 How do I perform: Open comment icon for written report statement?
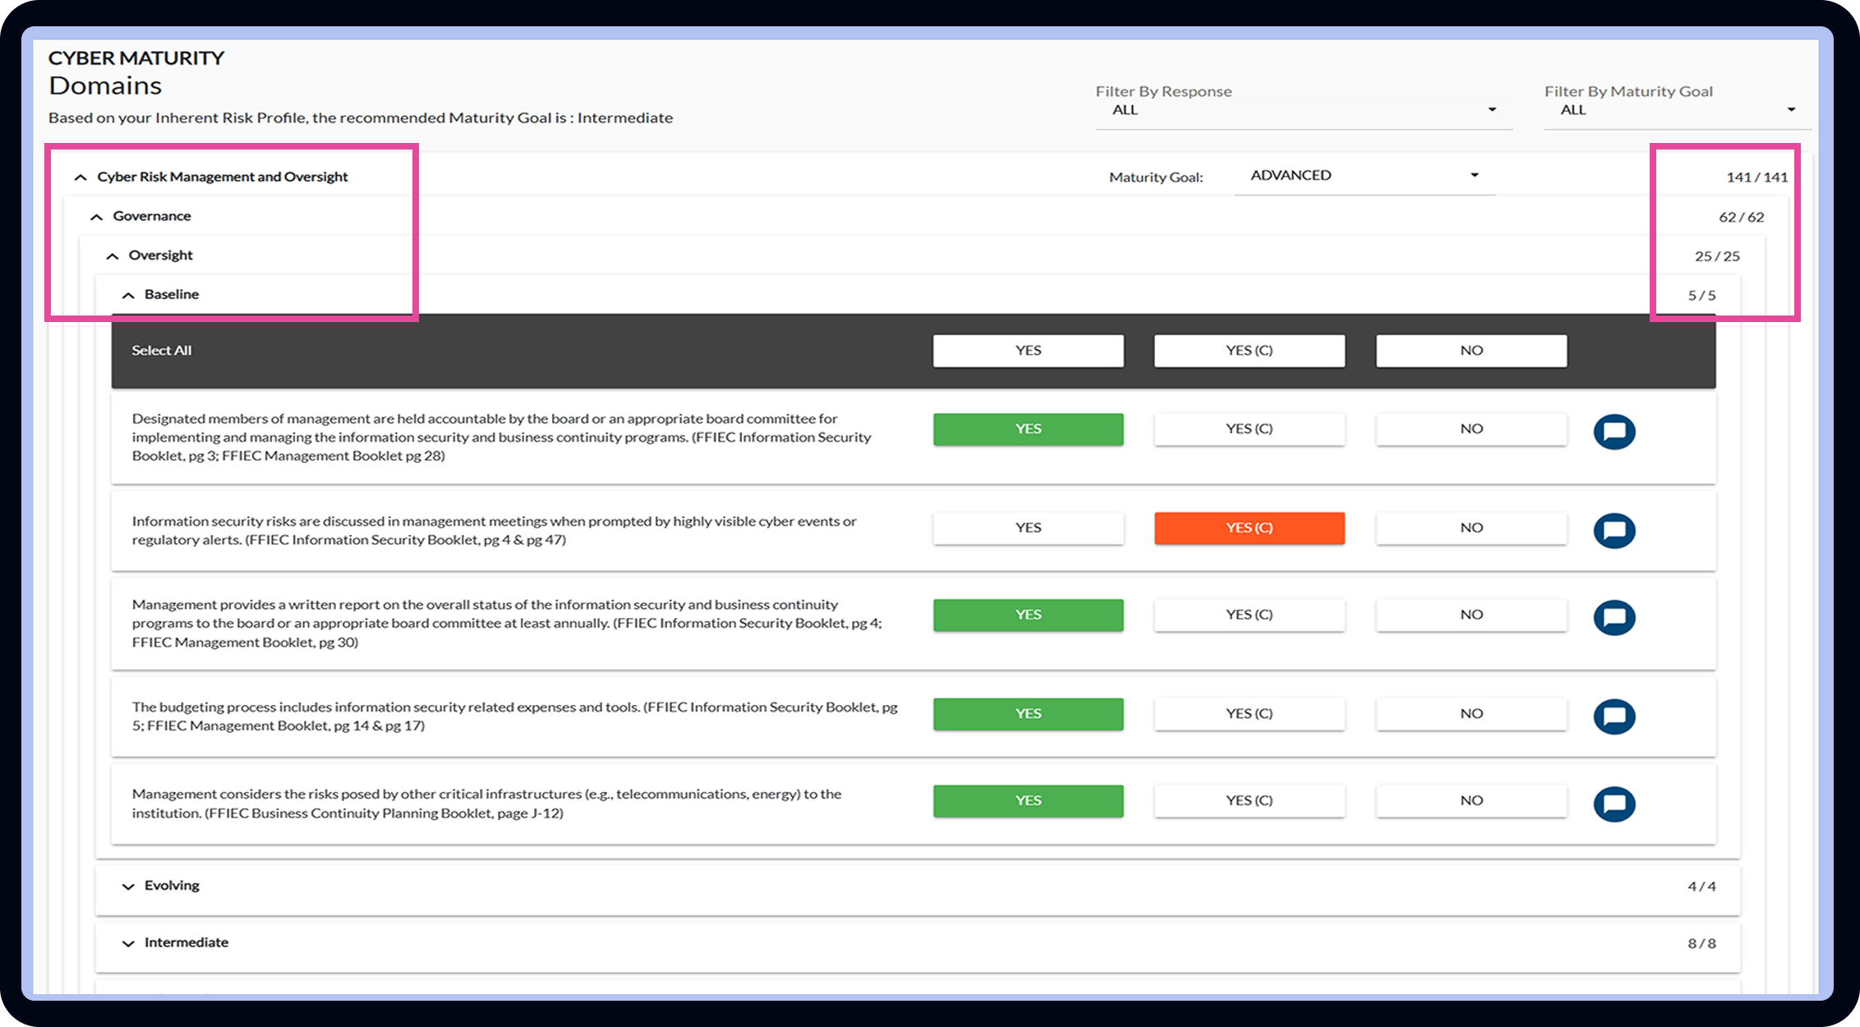[1614, 617]
